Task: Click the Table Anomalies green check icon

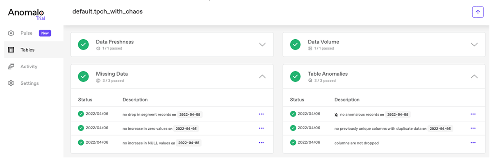Action: point(296,76)
